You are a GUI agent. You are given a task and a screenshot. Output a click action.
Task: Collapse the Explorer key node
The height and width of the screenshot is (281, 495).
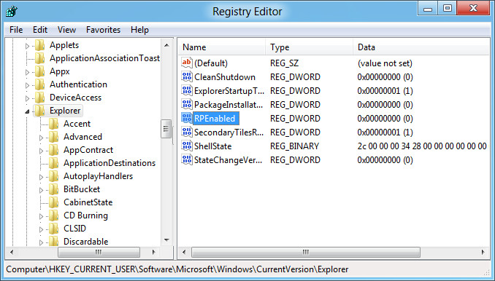point(27,111)
